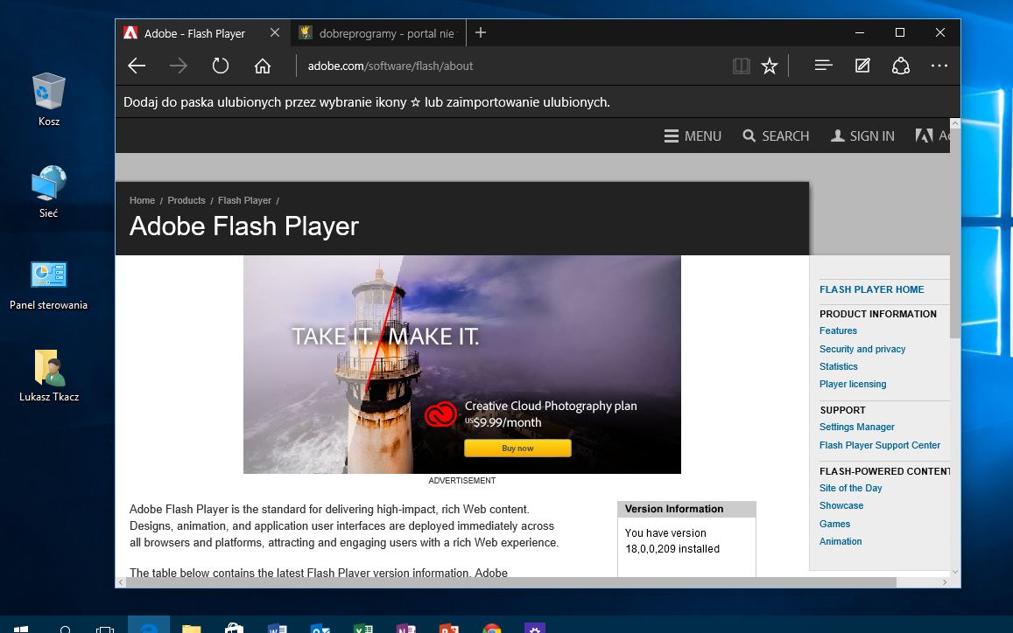Click the page scroll up arrow
Viewport: 1013px width, 633px height.
(x=955, y=123)
